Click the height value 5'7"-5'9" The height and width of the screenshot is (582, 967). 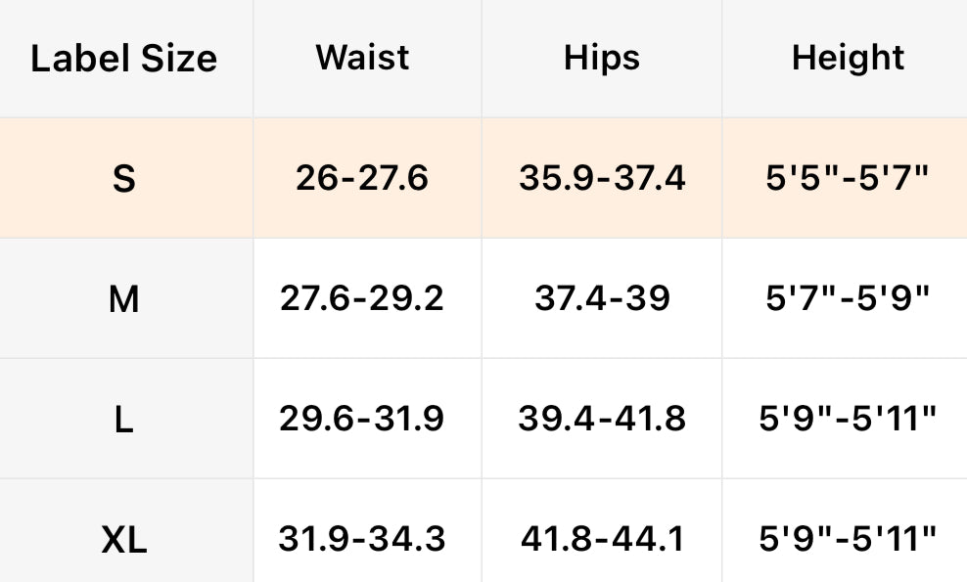[848, 298]
